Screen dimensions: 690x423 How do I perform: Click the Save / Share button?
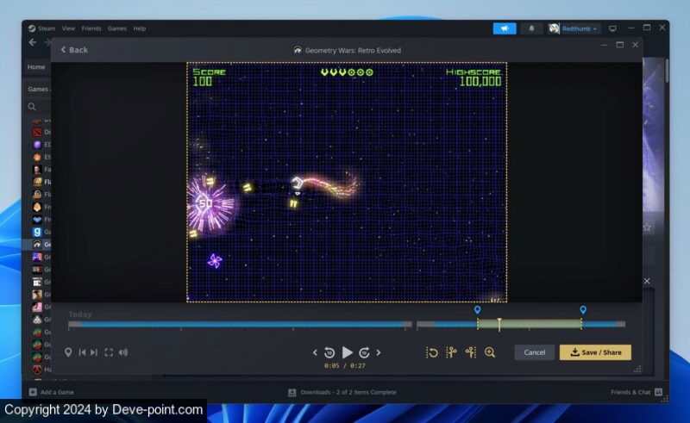point(595,352)
